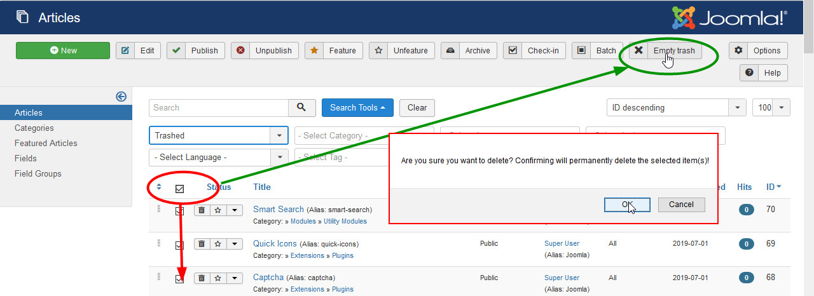Cancel the delete confirmation dialog
This screenshot has width=814, height=296.
(681, 205)
